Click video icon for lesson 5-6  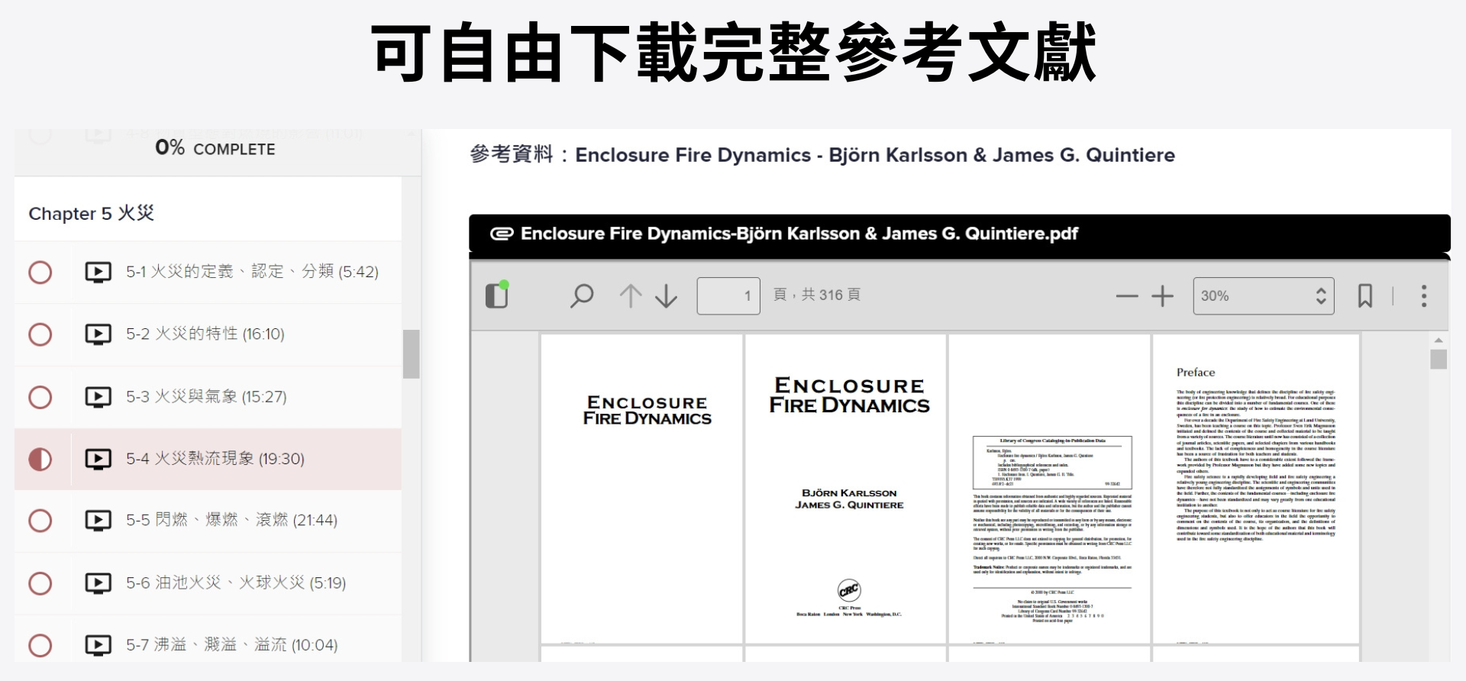(x=98, y=583)
